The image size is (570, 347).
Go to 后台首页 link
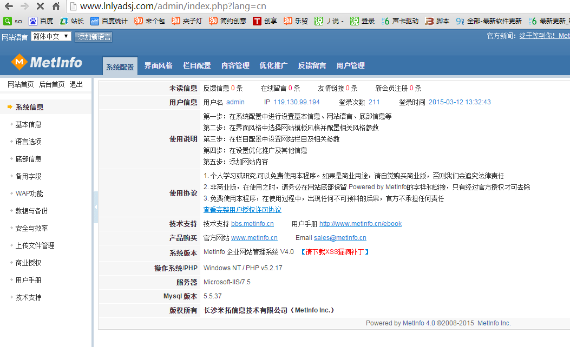(51, 84)
